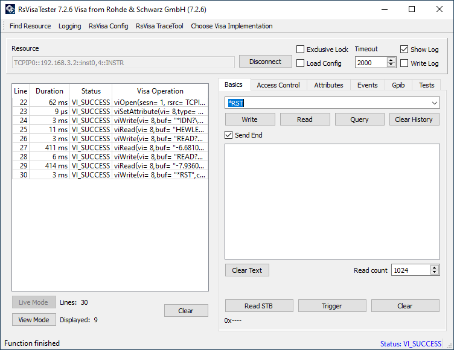Switch to the Gpib tab
454x350 pixels.
click(x=398, y=85)
